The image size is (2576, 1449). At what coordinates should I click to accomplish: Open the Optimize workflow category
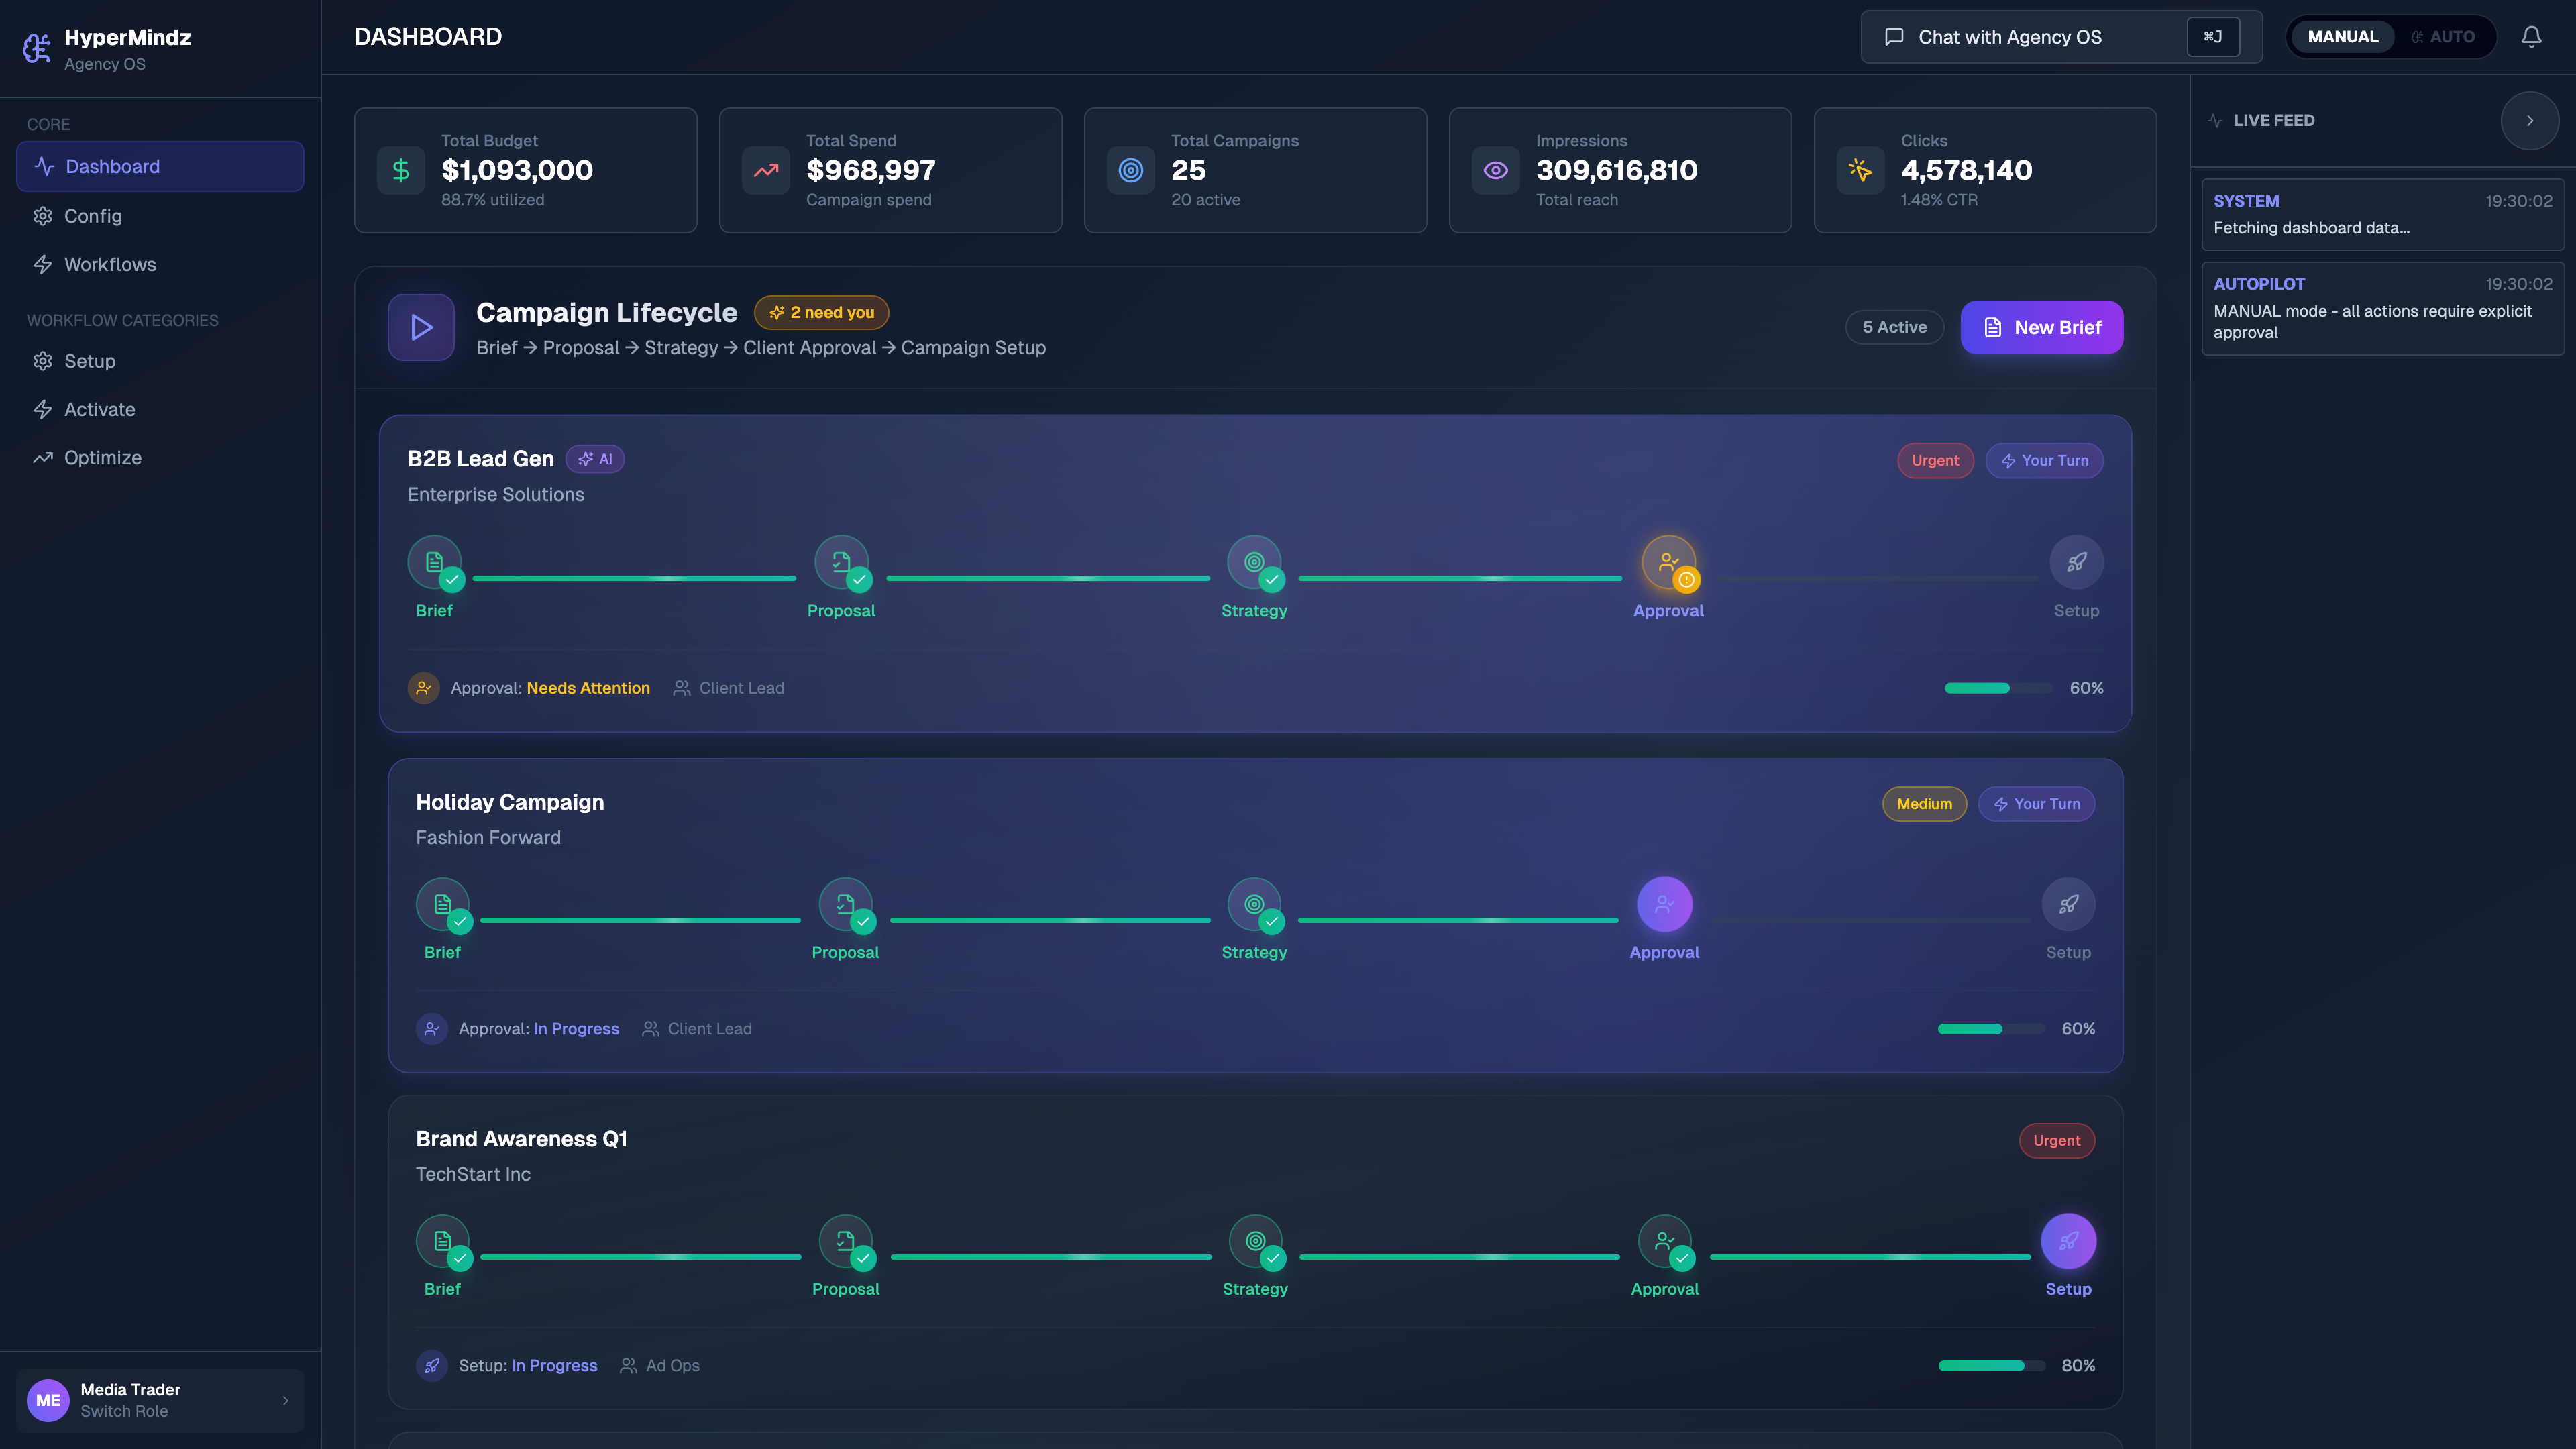(x=103, y=457)
